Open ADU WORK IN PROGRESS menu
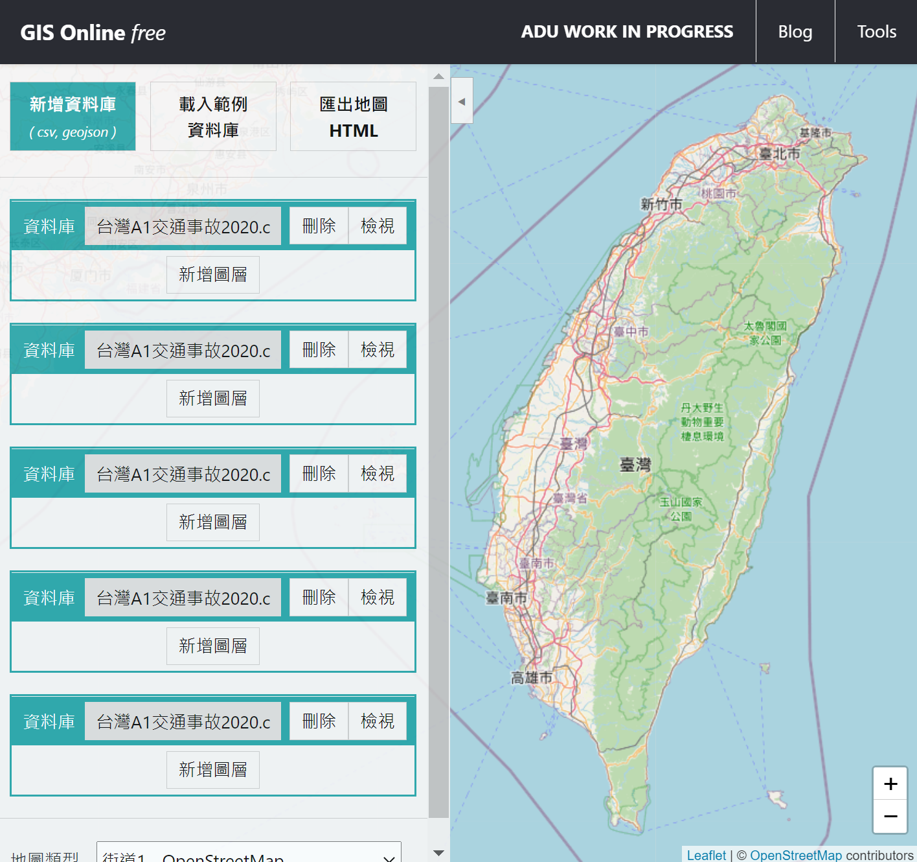The height and width of the screenshot is (862, 917). 627,32
